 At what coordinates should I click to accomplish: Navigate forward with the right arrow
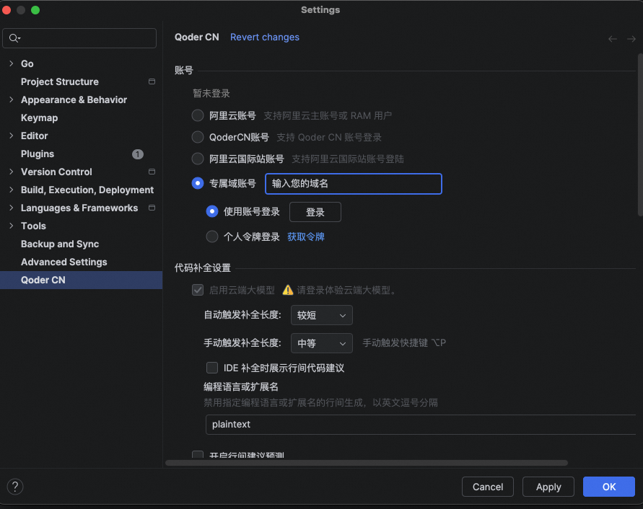pyautogui.click(x=631, y=39)
